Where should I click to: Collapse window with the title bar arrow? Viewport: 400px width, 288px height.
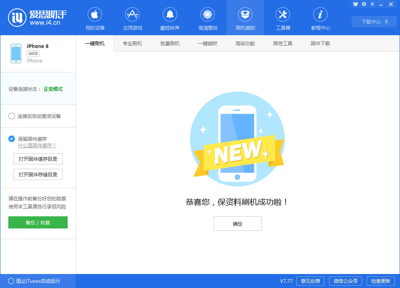372,4
